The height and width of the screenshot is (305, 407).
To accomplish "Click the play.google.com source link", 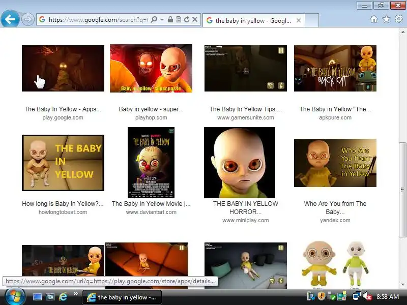I will click(63, 118).
